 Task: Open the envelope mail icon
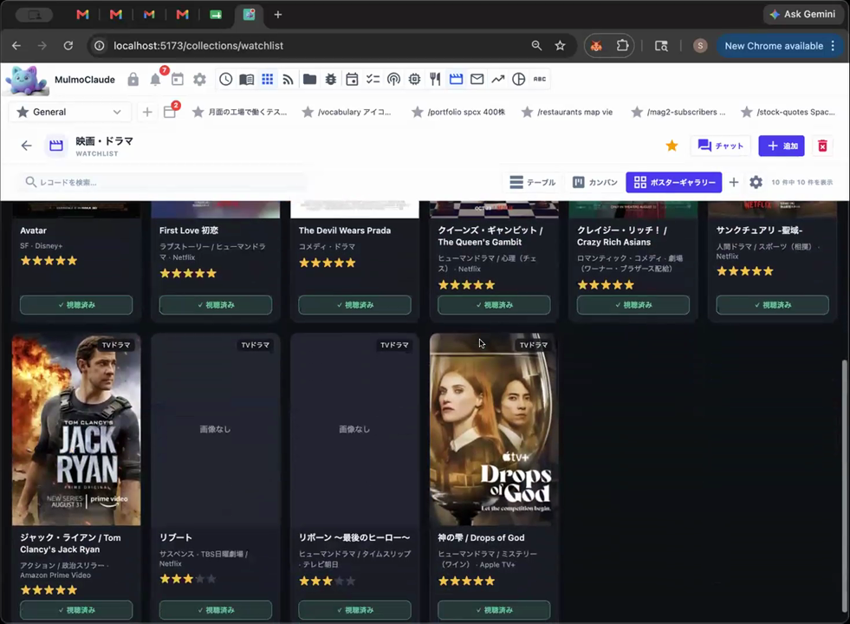click(477, 79)
